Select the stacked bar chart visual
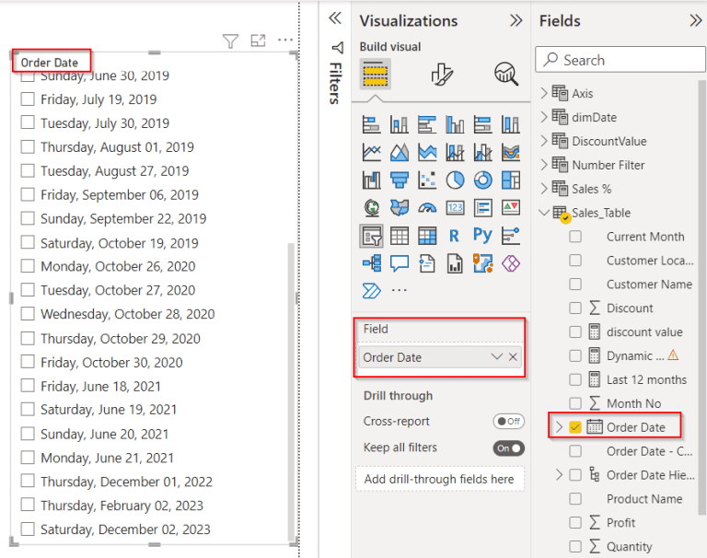The width and height of the screenshot is (707, 558). pos(372,124)
